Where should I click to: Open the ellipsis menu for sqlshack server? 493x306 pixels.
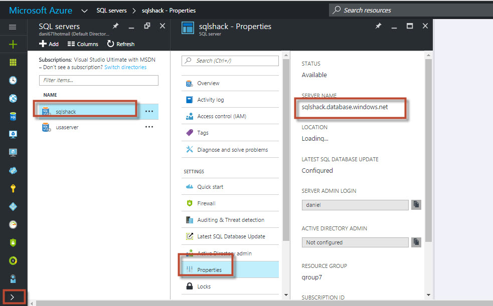click(149, 111)
